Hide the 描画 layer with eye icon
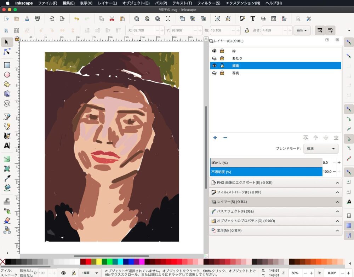This screenshot has height=277, width=354. [x=214, y=65]
